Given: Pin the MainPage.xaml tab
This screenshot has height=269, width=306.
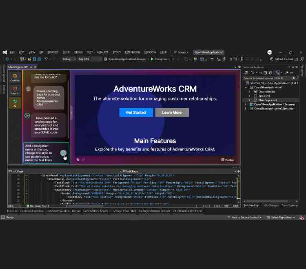Looking at the screenshot, I should point(31,67).
